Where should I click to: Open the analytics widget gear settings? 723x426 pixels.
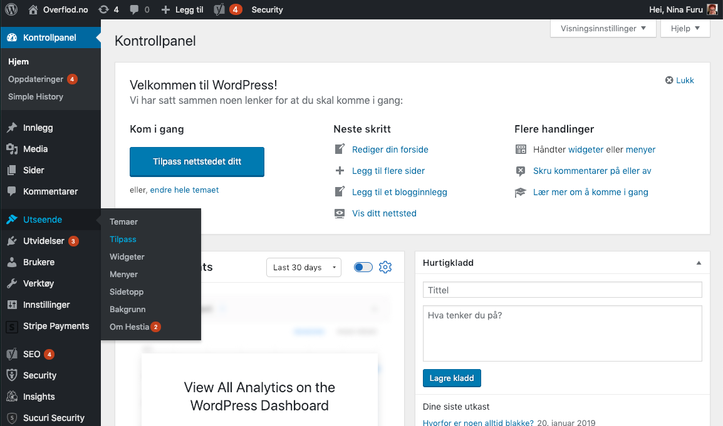385,267
